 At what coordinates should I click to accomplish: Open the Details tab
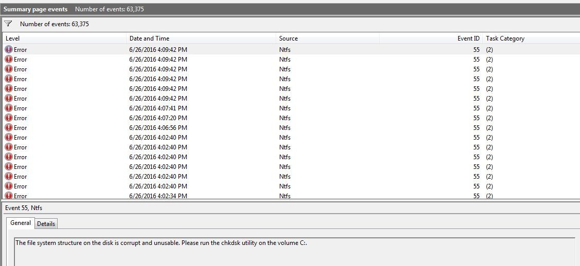(46, 223)
